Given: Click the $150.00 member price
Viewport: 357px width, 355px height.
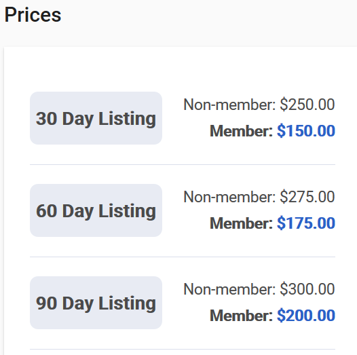Looking at the screenshot, I should point(306,131).
